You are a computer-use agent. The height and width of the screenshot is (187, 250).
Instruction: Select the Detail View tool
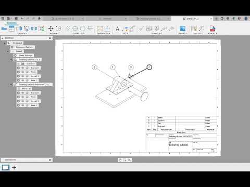coord(27,29)
